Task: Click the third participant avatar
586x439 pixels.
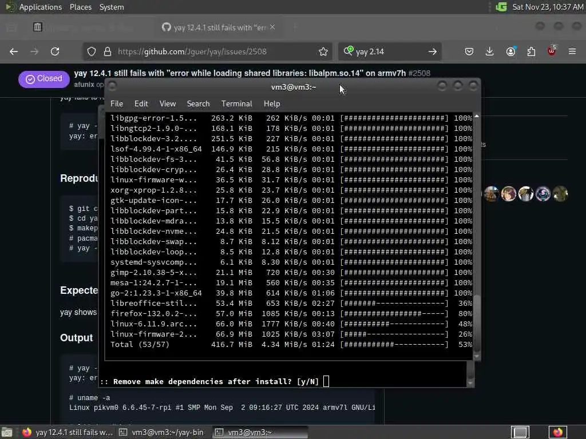Action: [x=525, y=194]
